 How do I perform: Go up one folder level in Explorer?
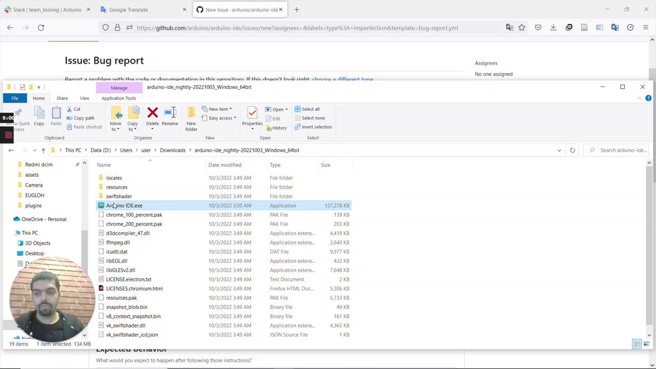tap(43, 150)
